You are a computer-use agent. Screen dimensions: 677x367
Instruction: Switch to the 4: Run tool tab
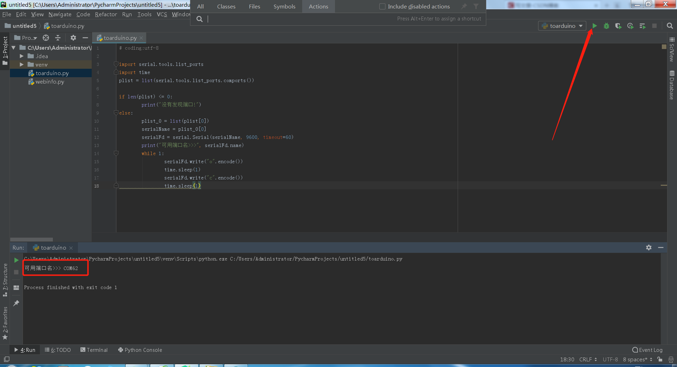[25, 350]
